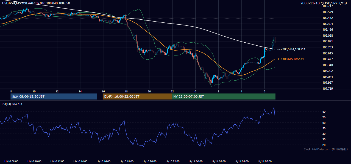
Task: Click the bottom time label 11/10 08:00
Action: coord(11,161)
